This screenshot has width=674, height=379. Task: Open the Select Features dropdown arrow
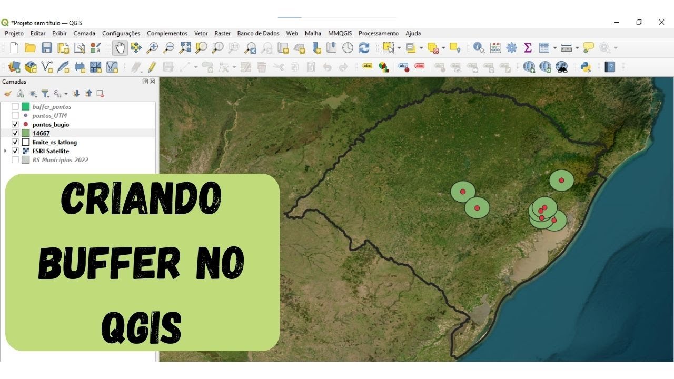(x=399, y=48)
